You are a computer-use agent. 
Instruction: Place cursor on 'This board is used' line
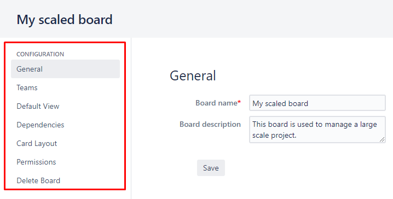315,125
